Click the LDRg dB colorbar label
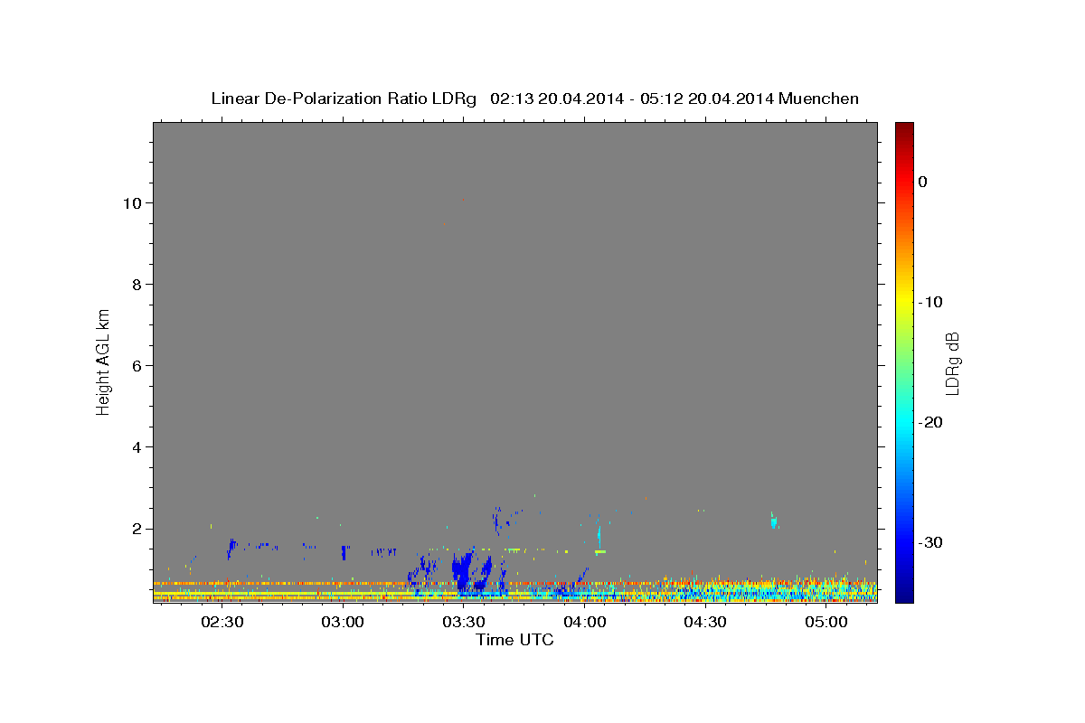The image size is (1085, 723). (952, 362)
